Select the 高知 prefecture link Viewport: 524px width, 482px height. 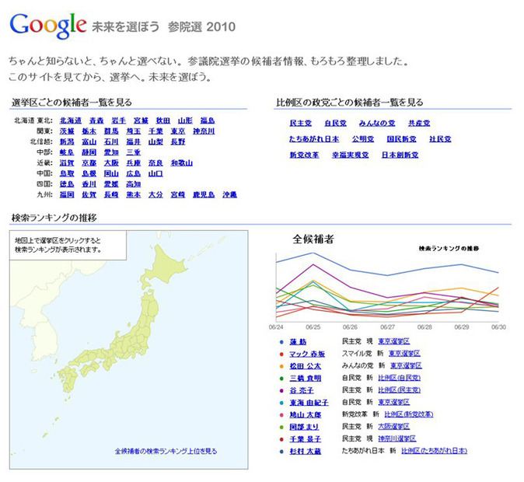(x=134, y=184)
